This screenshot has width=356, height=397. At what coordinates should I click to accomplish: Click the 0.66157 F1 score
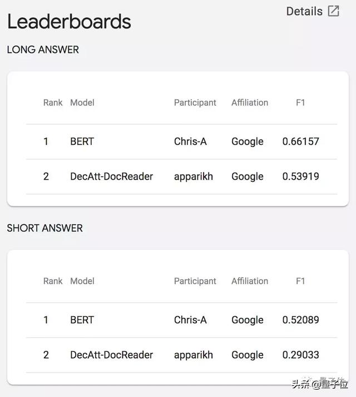click(301, 141)
